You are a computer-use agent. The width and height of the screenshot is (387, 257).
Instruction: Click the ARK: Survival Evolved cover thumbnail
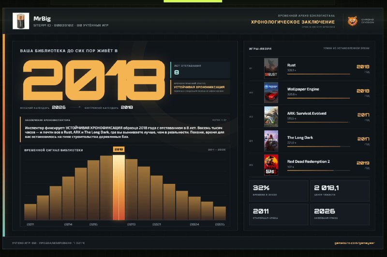pyautogui.click(x=271, y=117)
